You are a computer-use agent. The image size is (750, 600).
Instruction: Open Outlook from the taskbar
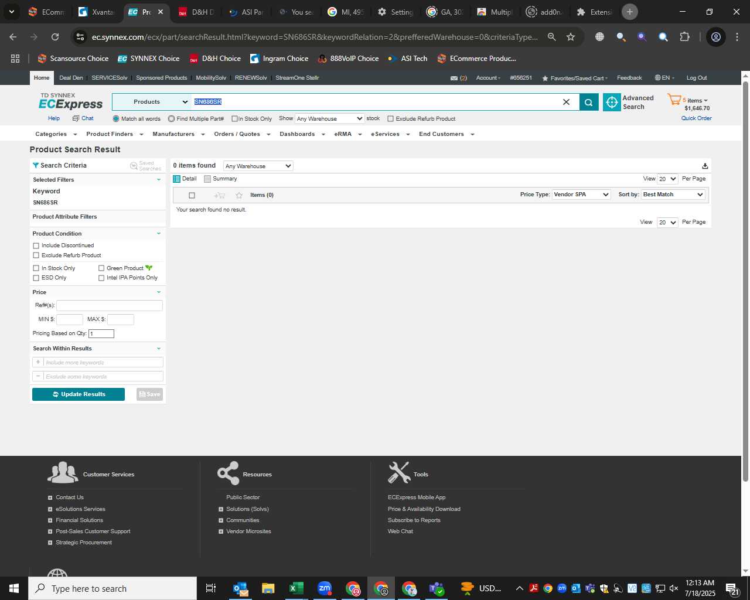[240, 588]
